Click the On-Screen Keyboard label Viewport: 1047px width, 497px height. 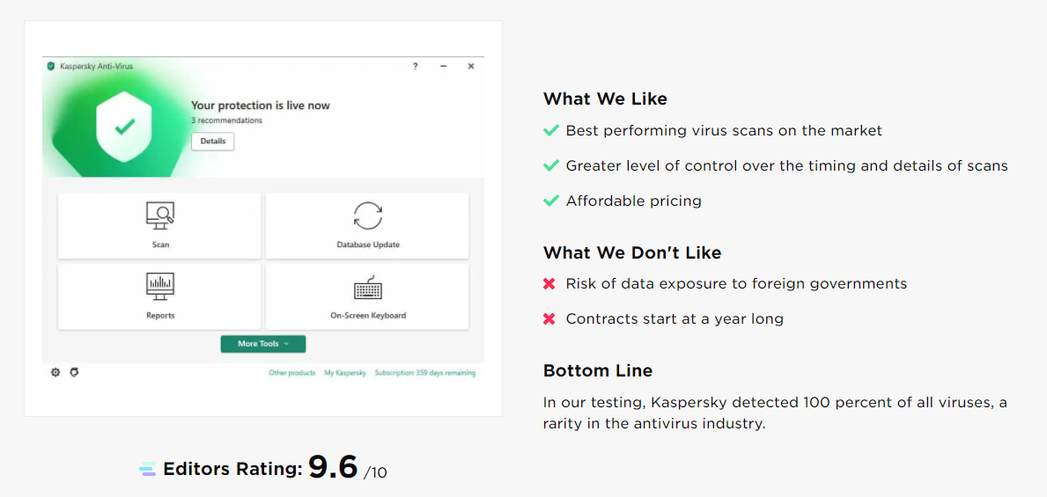tap(368, 315)
